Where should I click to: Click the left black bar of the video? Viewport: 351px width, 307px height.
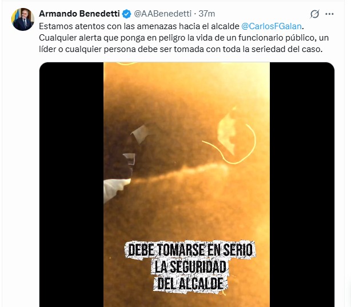click(x=71, y=185)
